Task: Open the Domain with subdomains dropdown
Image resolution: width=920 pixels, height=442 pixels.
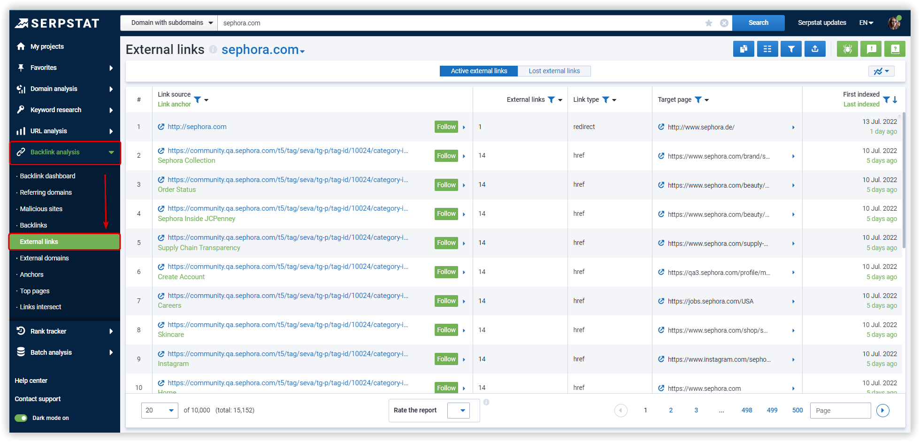Action: (168, 23)
